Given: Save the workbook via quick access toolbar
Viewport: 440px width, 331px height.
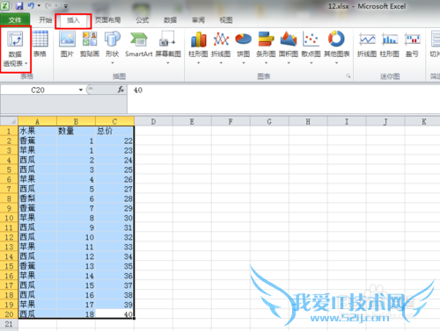Looking at the screenshot, I should 19,5.
